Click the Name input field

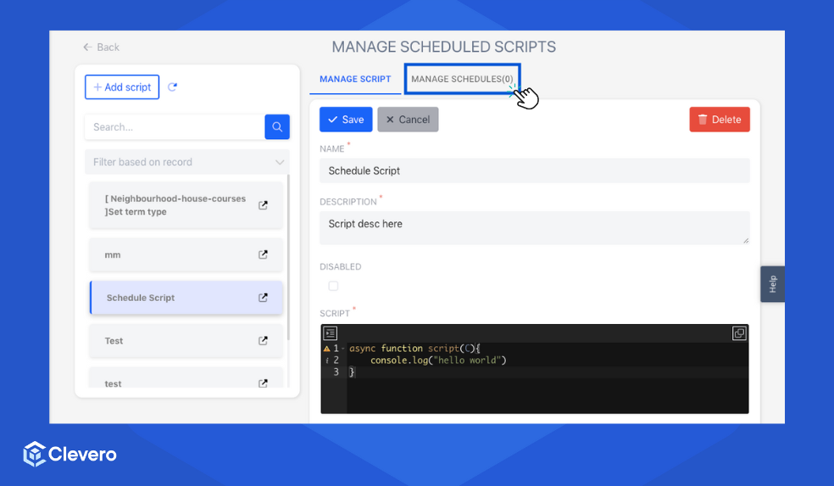click(x=535, y=170)
